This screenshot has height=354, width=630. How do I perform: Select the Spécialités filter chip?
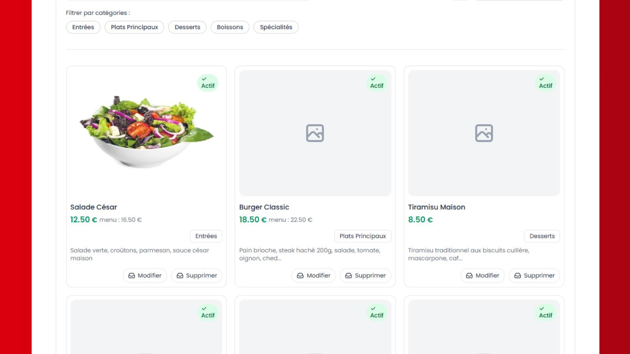click(x=276, y=27)
